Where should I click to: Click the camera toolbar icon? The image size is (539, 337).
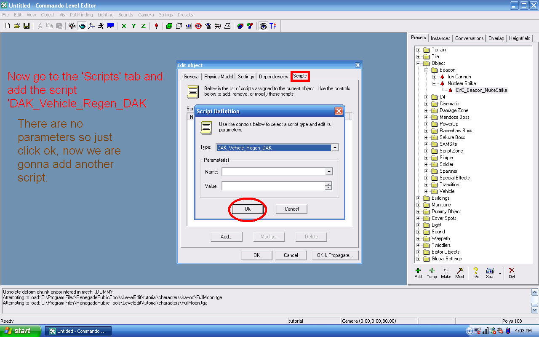tap(72, 26)
